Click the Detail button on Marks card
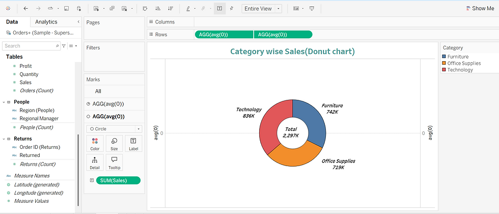 coord(95,163)
